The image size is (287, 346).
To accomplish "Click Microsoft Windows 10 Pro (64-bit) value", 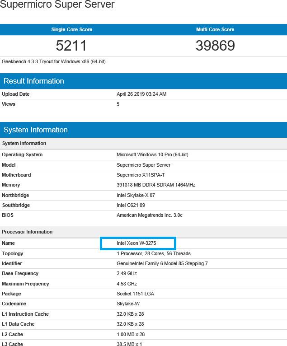I will coord(152,154).
